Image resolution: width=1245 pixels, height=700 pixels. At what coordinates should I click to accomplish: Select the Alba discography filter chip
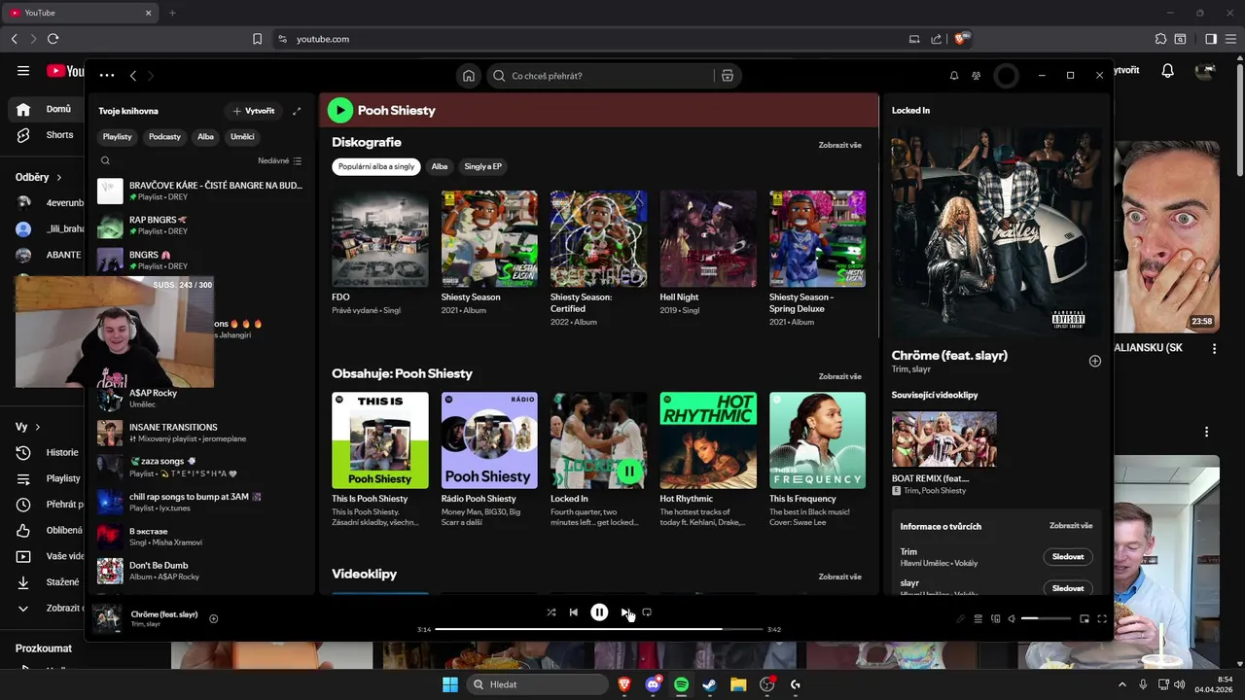pos(440,166)
